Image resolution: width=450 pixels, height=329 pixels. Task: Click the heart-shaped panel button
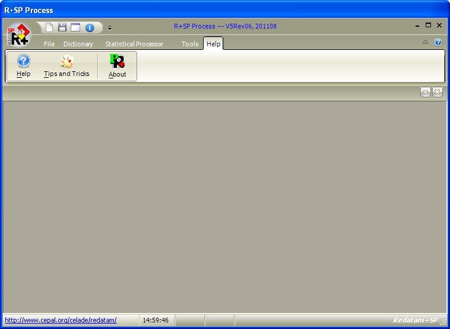pos(425,92)
